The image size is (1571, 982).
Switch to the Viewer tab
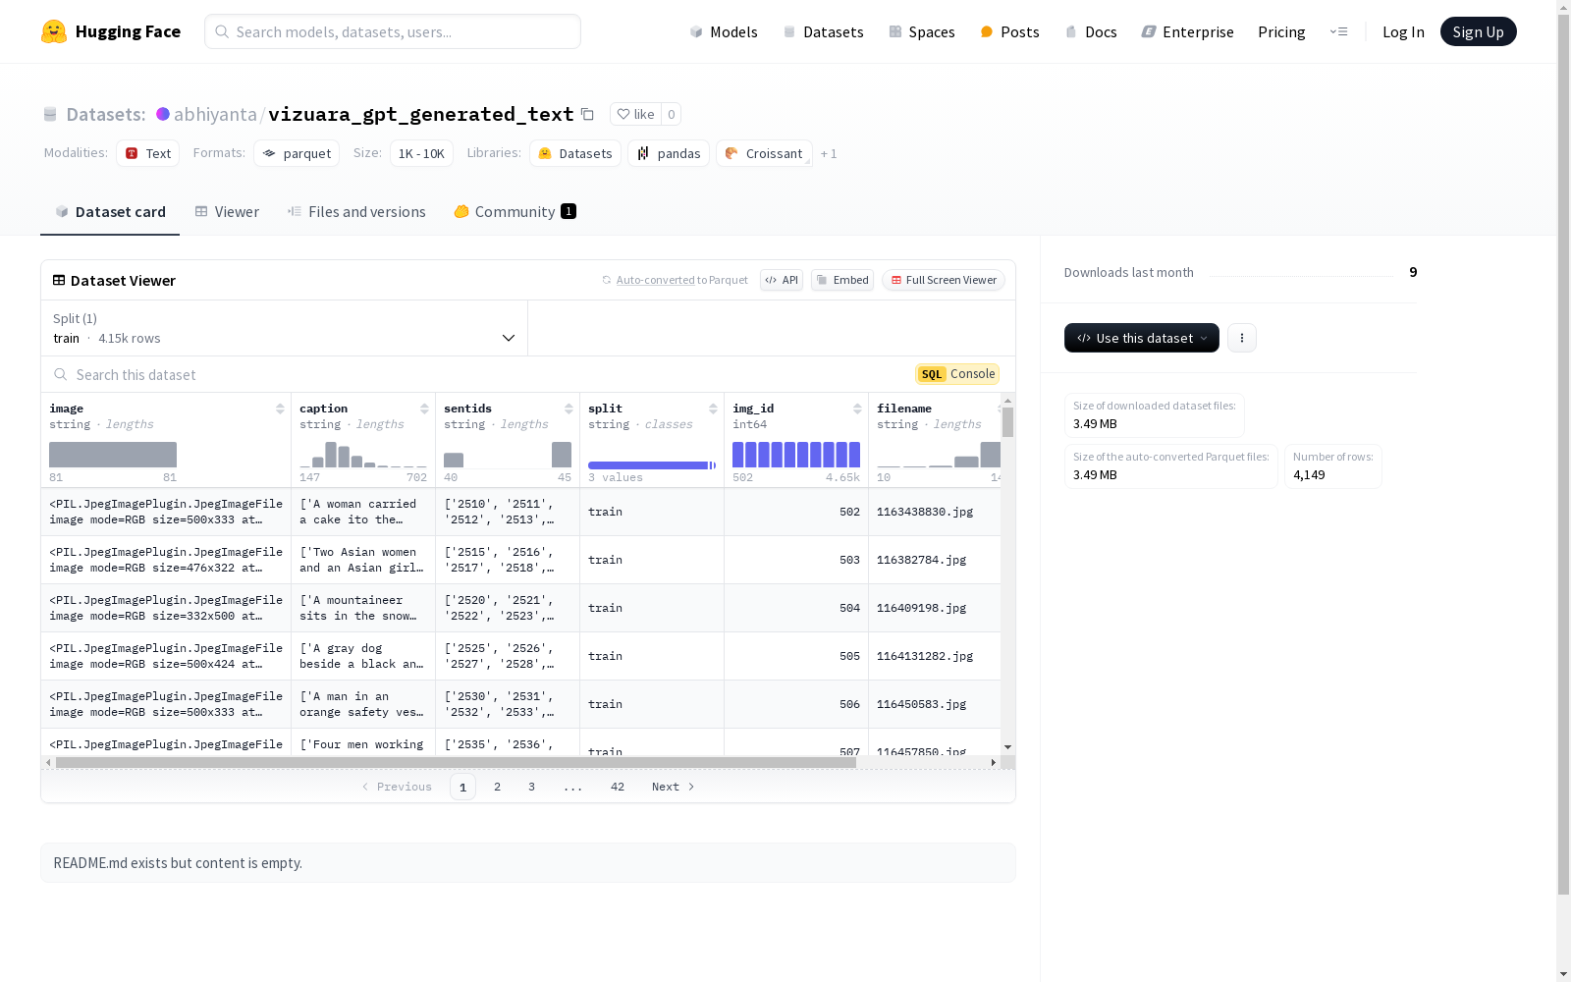point(227,212)
